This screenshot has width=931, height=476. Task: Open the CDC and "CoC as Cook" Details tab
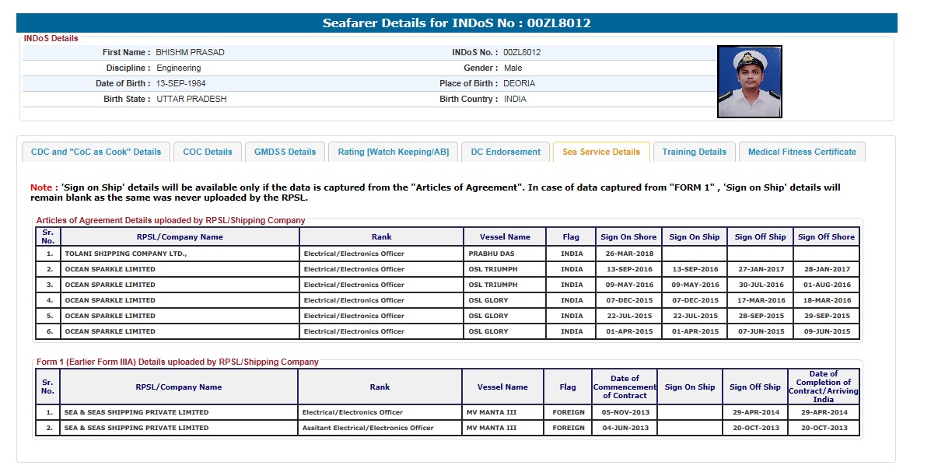tap(96, 152)
